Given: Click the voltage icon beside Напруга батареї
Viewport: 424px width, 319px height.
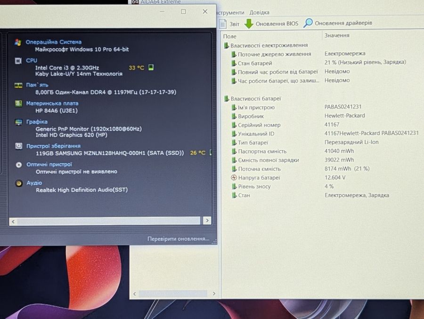Looking at the screenshot, I should [x=234, y=178].
